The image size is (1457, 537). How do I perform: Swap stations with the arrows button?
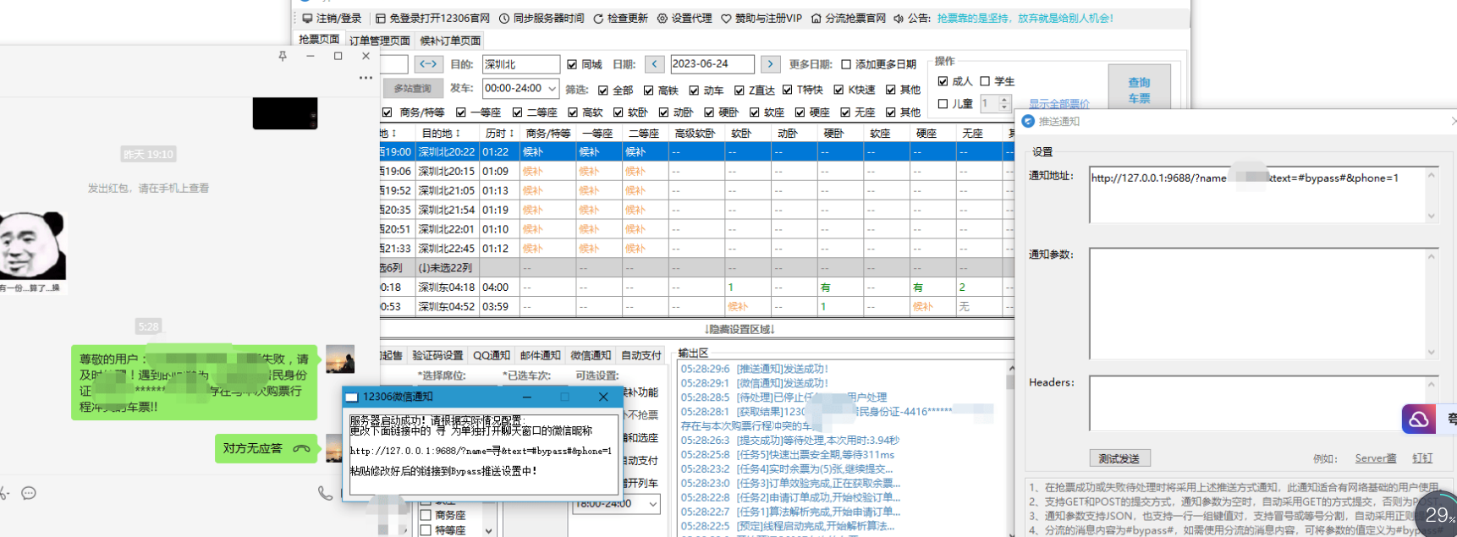(x=428, y=64)
